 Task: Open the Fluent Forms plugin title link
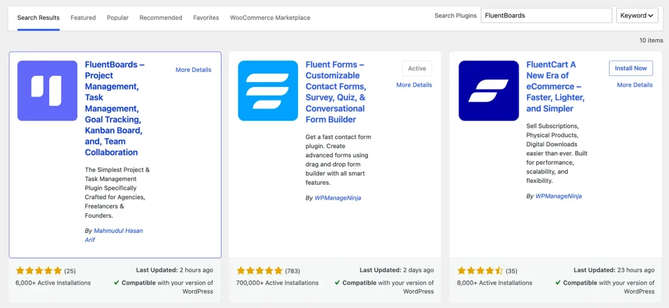coord(336,92)
